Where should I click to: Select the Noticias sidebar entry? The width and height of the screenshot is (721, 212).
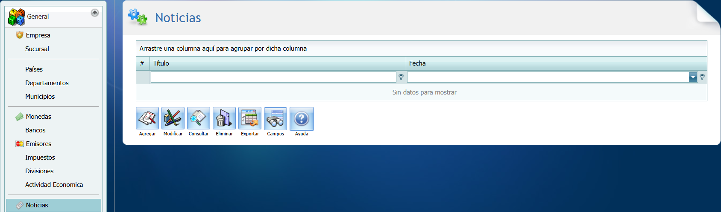[x=54, y=205]
